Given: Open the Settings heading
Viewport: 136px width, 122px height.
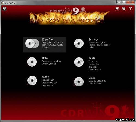Looking at the screenshot, I should coord(94,39).
